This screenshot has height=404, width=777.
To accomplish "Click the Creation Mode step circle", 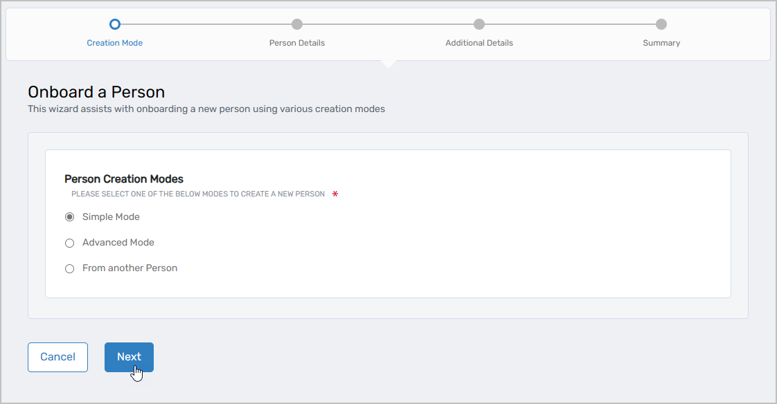I will (x=114, y=24).
